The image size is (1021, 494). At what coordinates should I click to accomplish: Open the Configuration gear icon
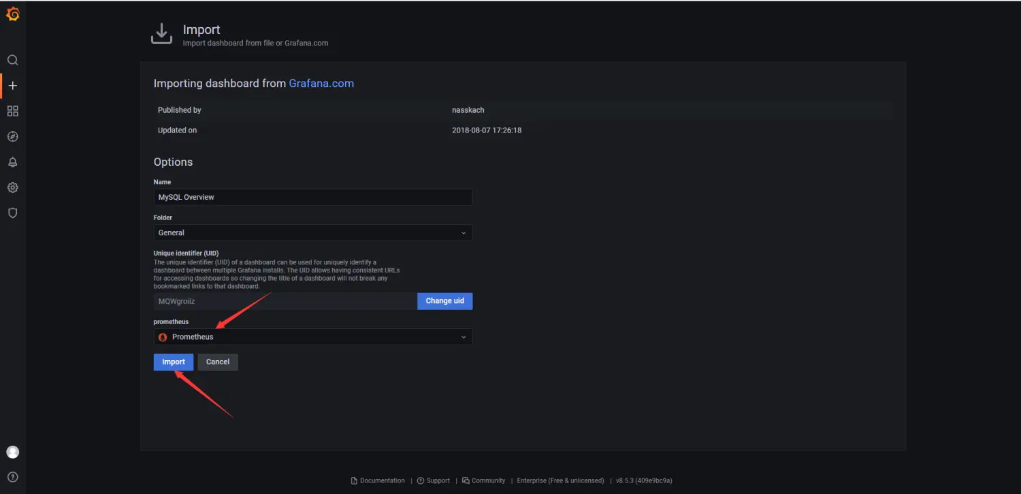click(x=12, y=188)
